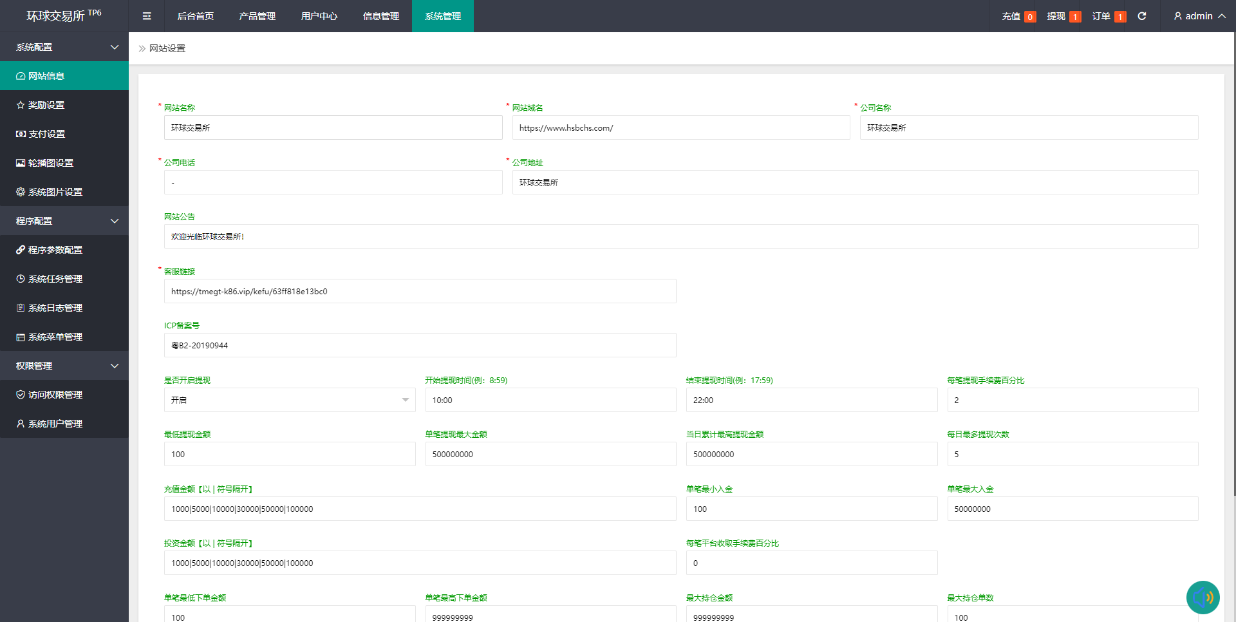The width and height of the screenshot is (1236, 622).
Task: Open 系统任务管理 with the clock icon
Action: coord(55,279)
